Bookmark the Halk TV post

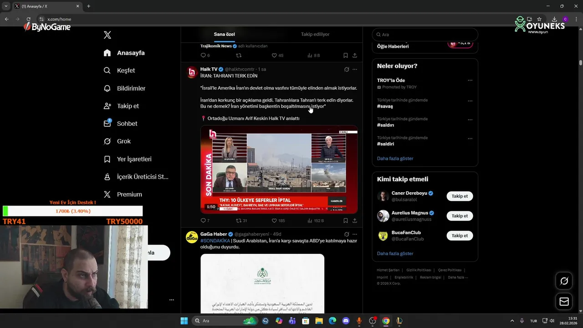pos(346,220)
